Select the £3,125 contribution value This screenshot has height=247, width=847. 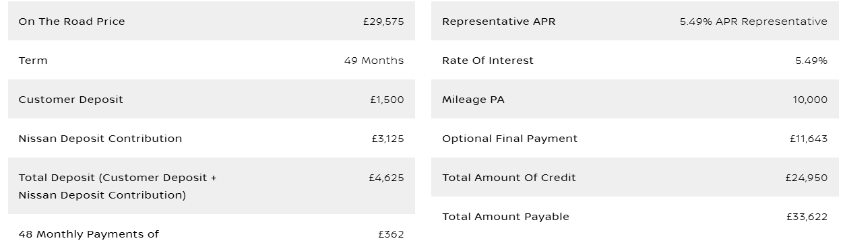387,139
